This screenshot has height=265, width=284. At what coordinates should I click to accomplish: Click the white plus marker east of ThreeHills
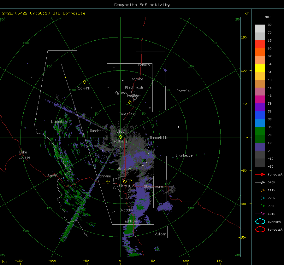point(178,127)
